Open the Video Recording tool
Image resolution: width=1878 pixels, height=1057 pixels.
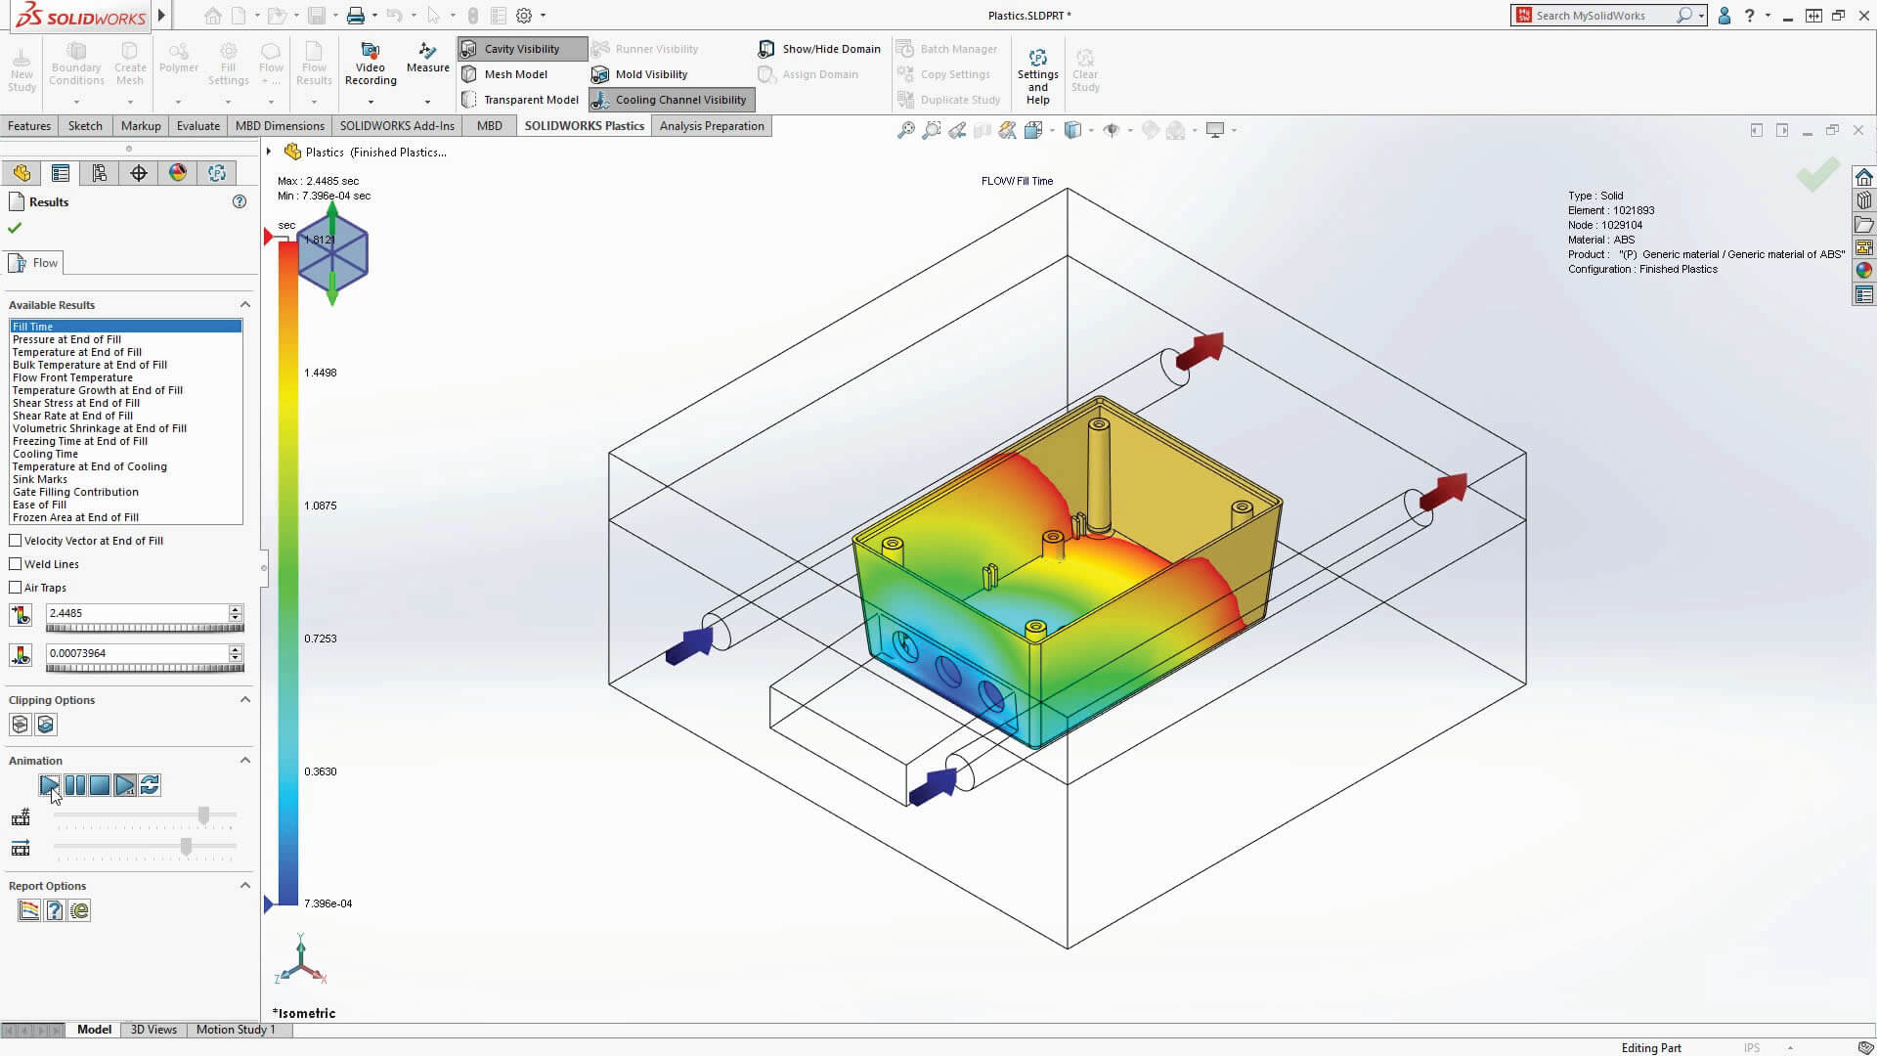[x=371, y=62]
